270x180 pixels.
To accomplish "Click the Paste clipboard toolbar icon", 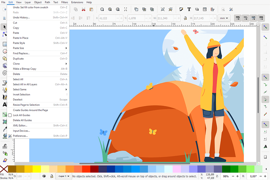I will click(91, 9).
